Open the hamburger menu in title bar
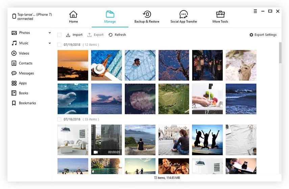Image resolution: width=289 pixels, height=189 pixels. (255, 11)
